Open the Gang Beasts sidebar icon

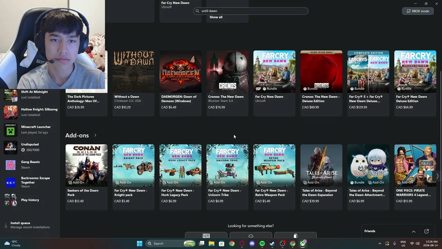click(10, 165)
